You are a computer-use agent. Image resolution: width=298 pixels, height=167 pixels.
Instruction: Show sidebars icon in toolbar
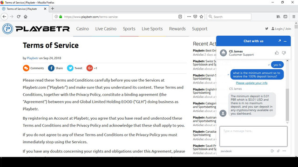[285, 17]
